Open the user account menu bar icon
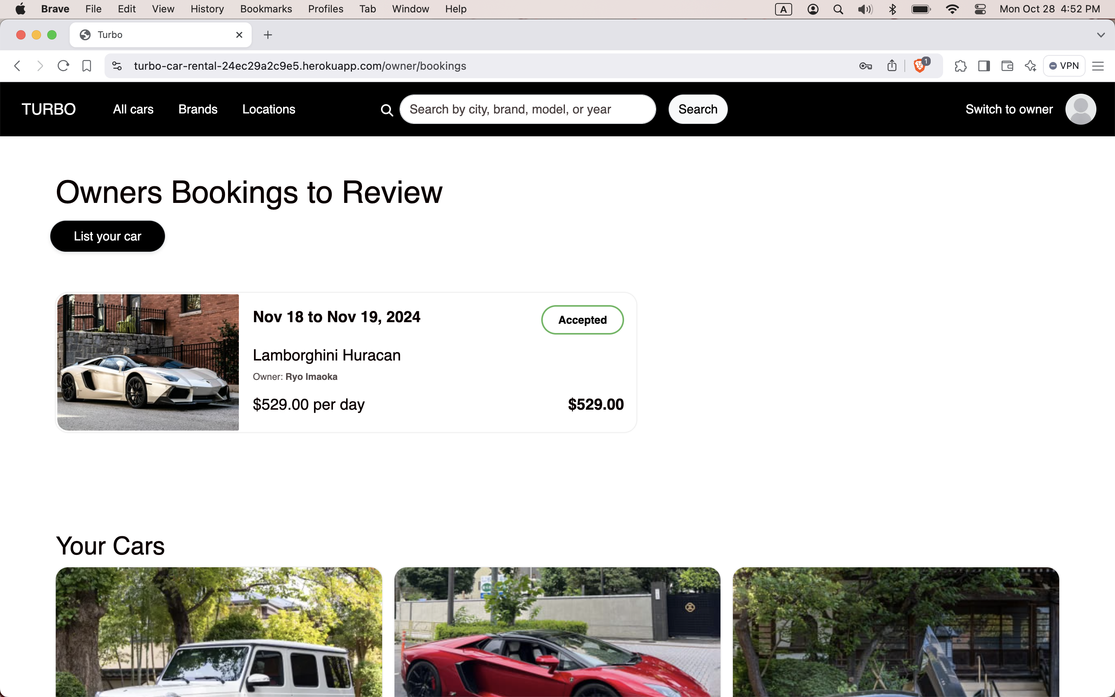1115x697 pixels. point(813,9)
